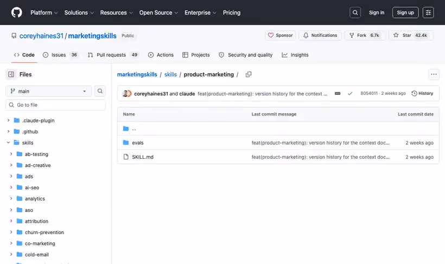445x264 pixels.
Task: Click the parent directory folder icon
Action: 126,128
